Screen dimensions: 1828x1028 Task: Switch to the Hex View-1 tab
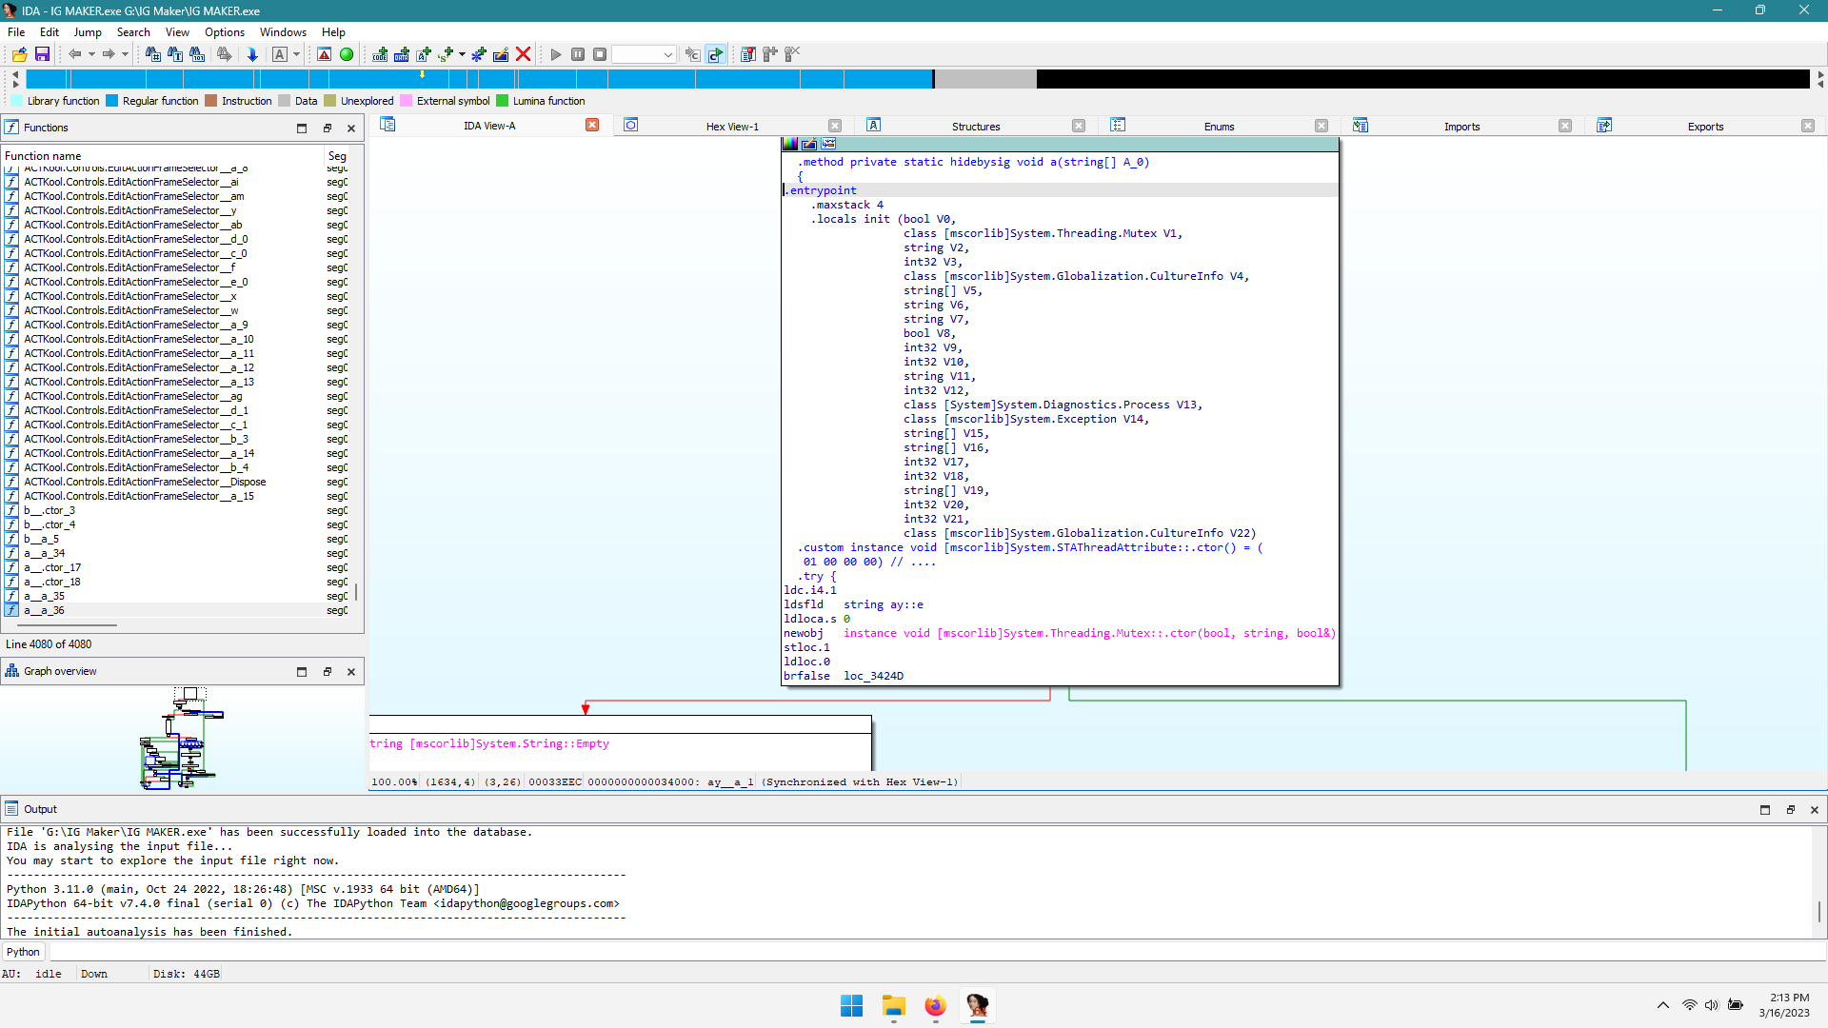click(732, 126)
